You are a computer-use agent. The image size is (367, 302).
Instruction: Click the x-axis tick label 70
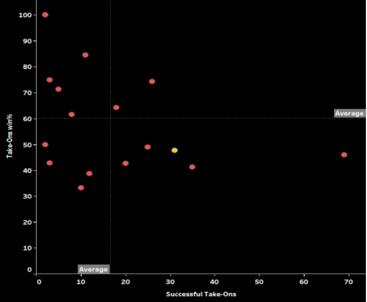pyautogui.click(x=349, y=282)
